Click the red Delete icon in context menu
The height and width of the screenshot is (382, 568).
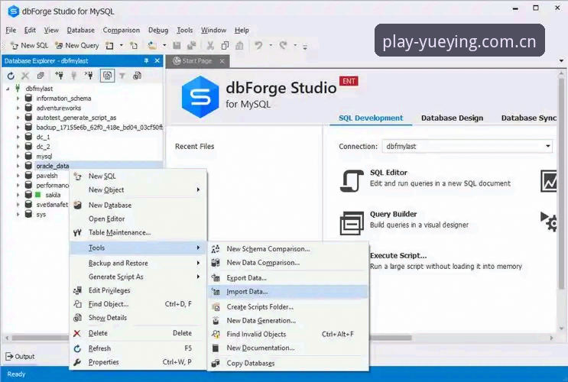[x=77, y=333]
